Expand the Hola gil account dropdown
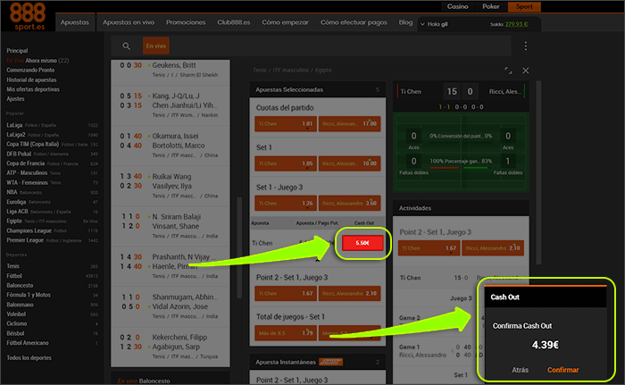This screenshot has width=625, height=385. pos(434,24)
